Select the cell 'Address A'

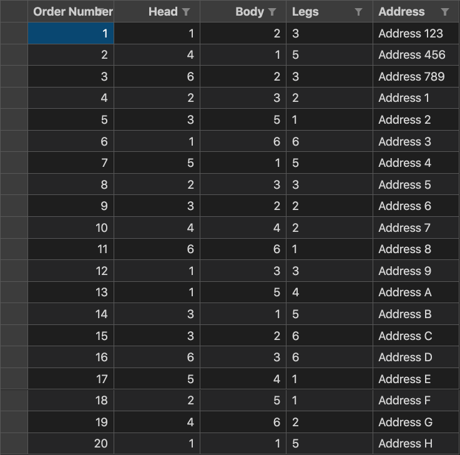click(x=416, y=292)
